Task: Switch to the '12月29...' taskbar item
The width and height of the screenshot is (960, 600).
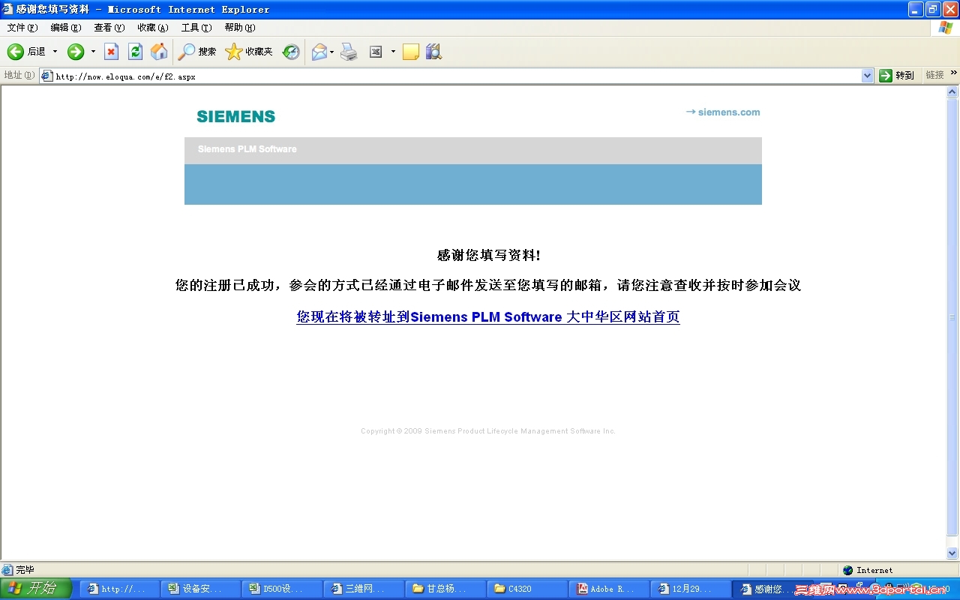Action: 692,589
